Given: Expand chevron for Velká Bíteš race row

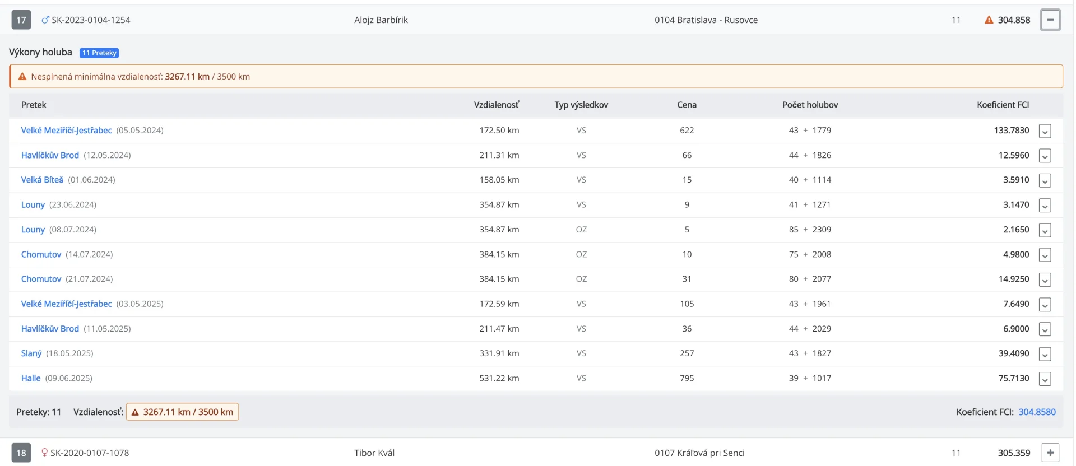Looking at the screenshot, I should (x=1044, y=180).
